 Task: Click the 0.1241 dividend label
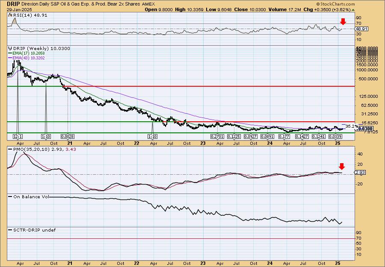click(x=319, y=137)
